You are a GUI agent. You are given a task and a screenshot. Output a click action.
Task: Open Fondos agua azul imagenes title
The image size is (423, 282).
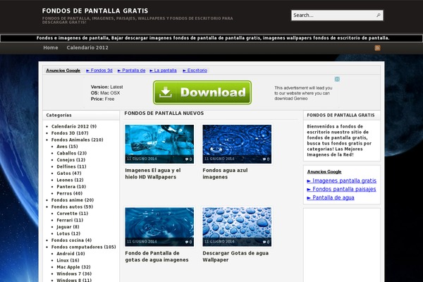[x=225, y=174]
